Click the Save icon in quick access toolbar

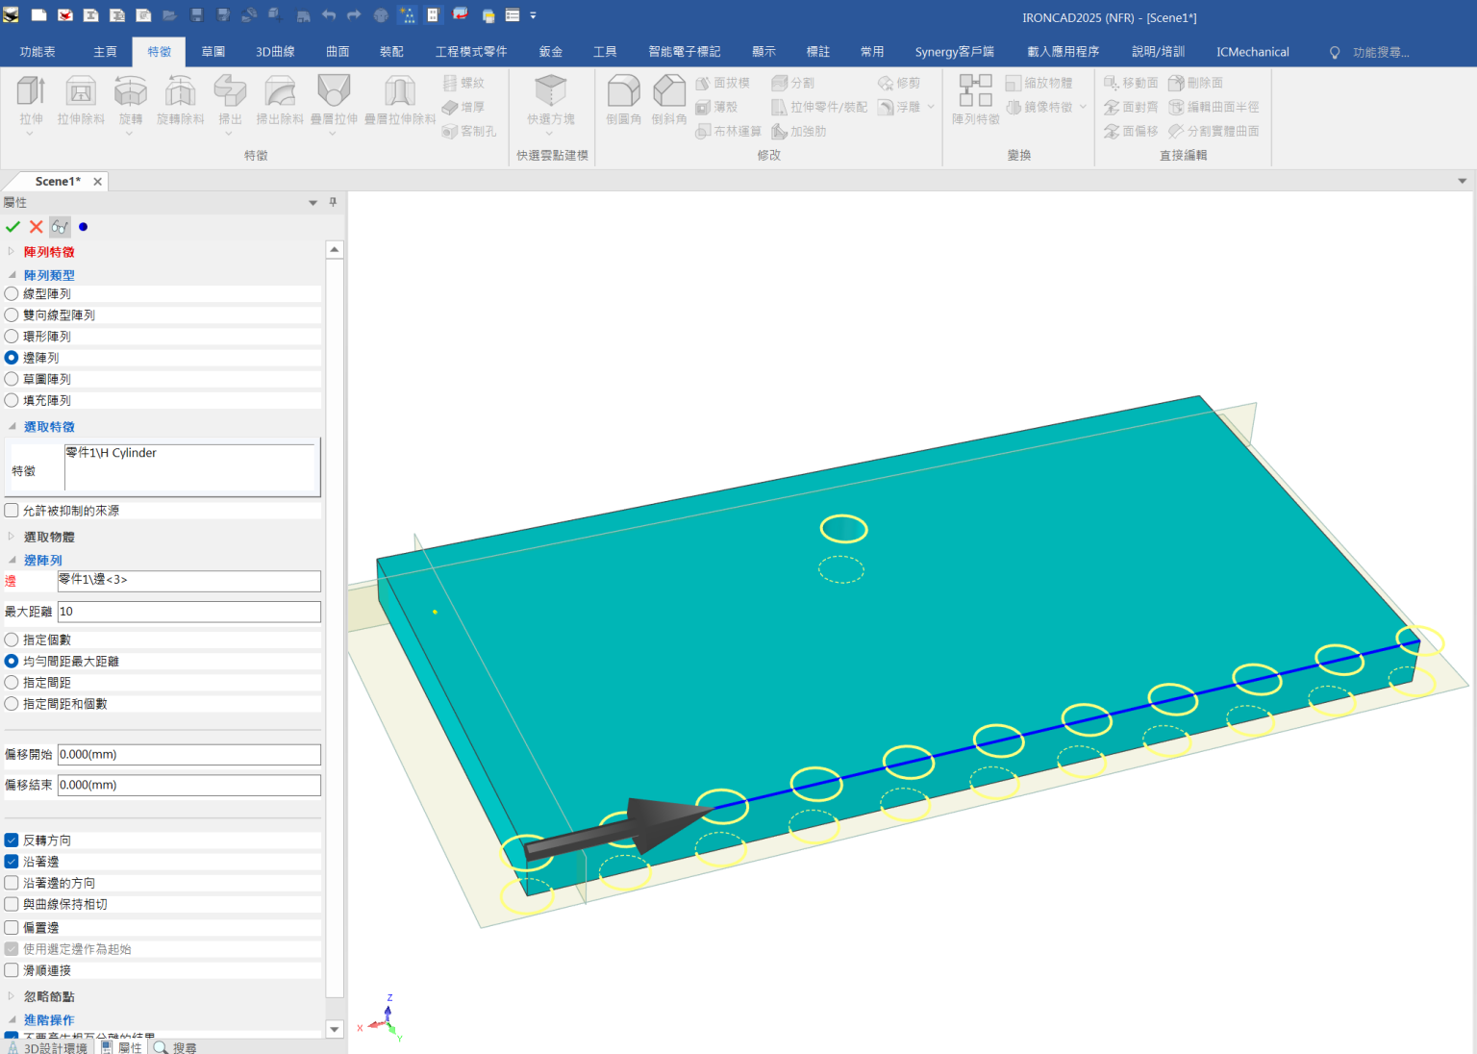(197, 14)
